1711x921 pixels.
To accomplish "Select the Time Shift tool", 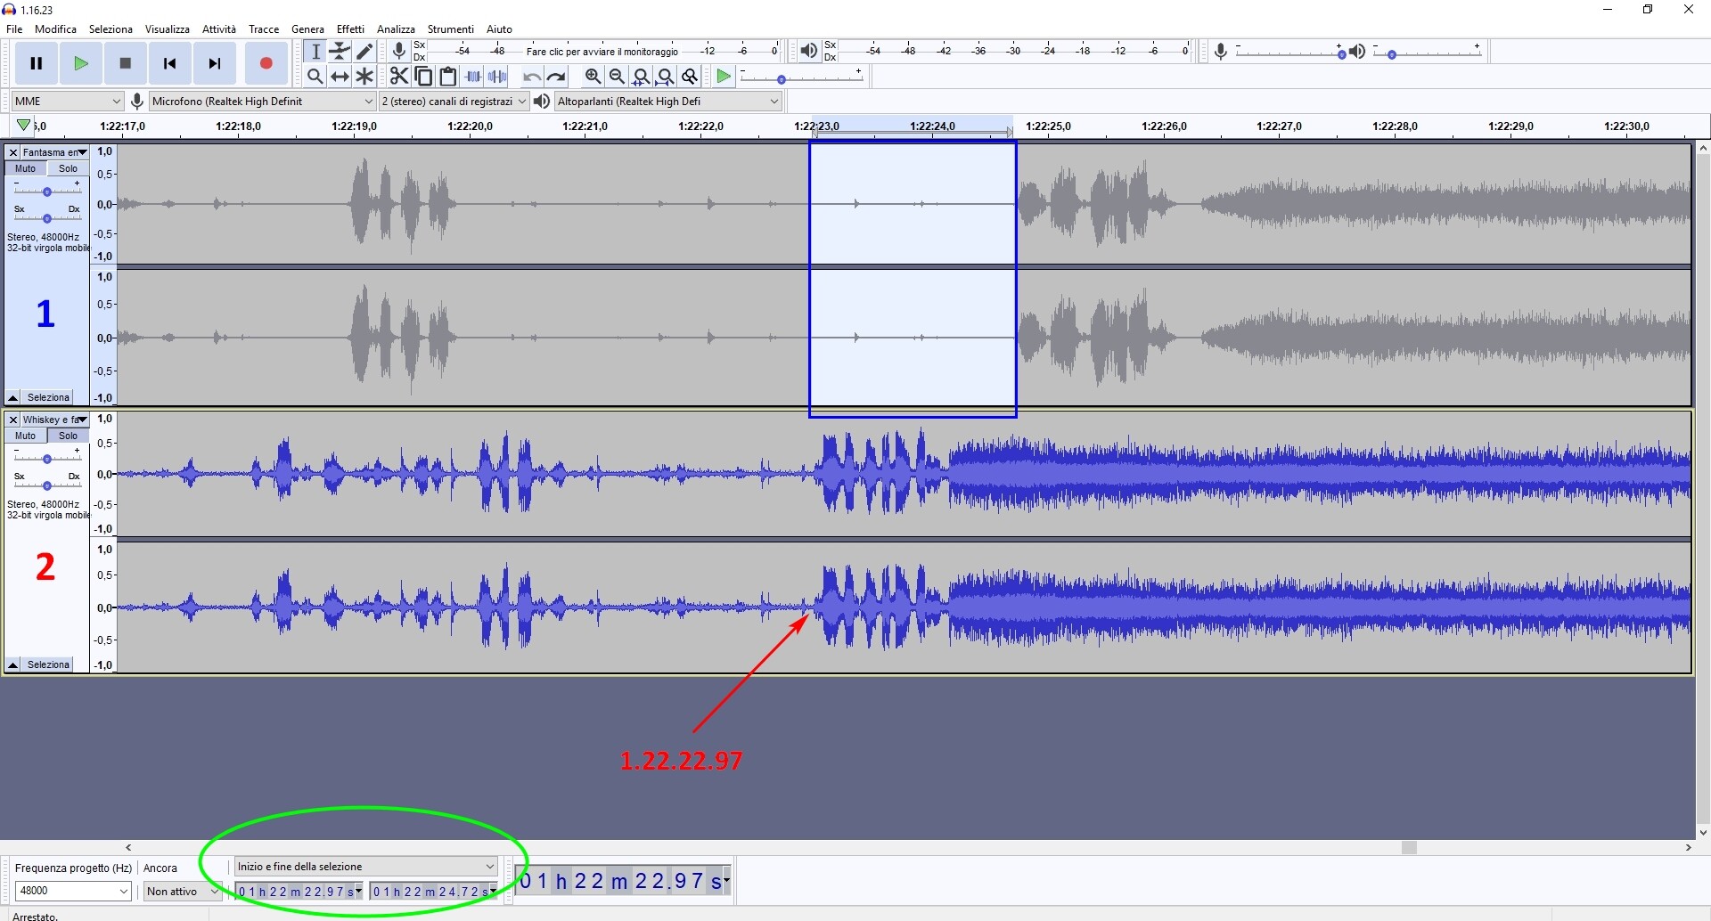I will coord(340,77).
